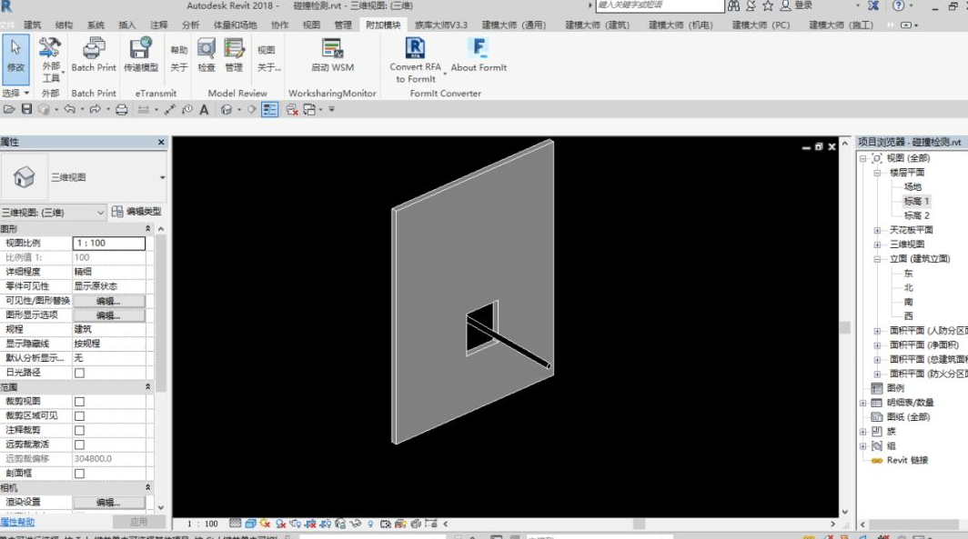Click Reveal Hidden Elements lightbulb icon
The width and height of the screenshot is (968, 539).
370,524
